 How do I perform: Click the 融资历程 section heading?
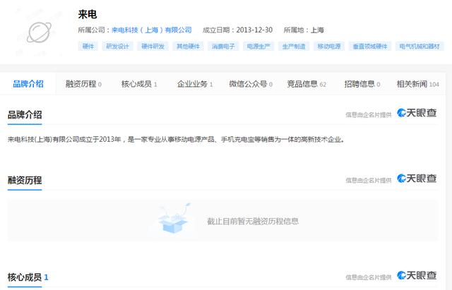pyautogui.click(x=25, y=180)
